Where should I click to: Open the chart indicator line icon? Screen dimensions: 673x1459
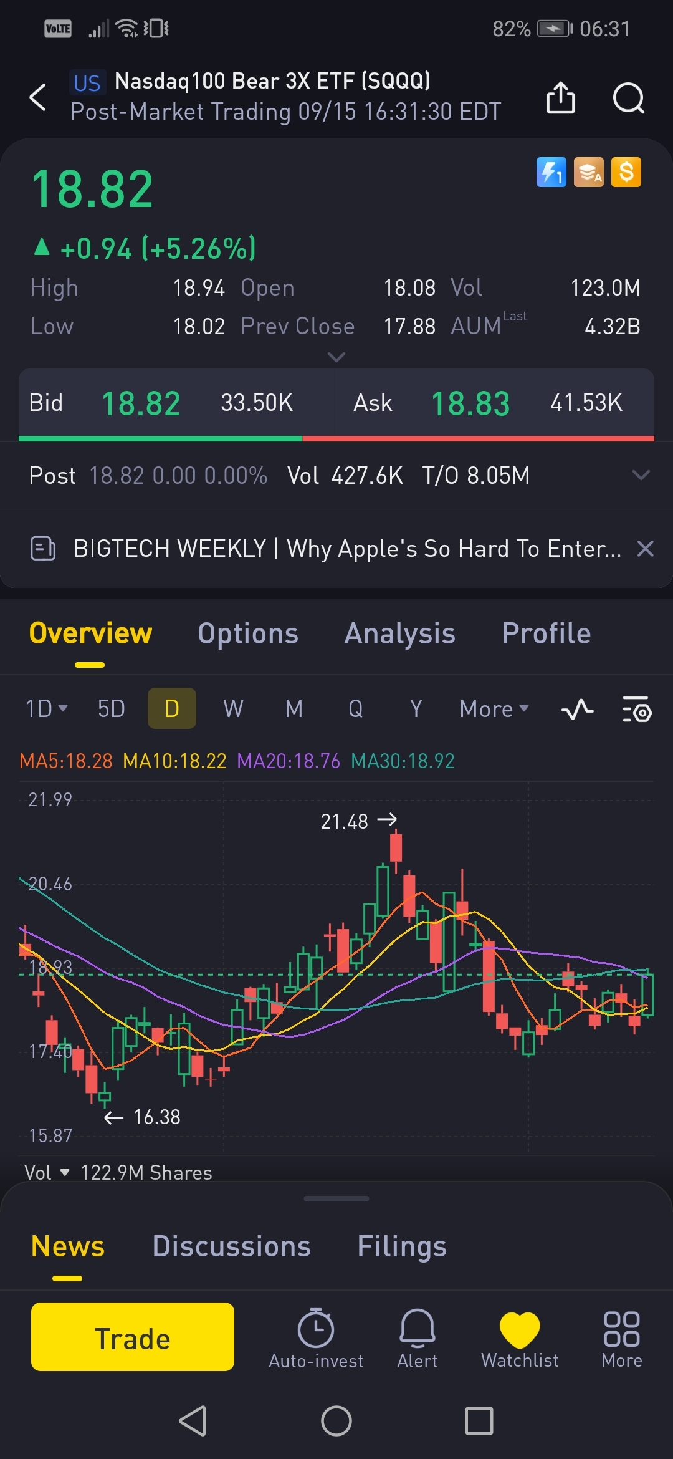pyautogui.click(x=577, y=710)
